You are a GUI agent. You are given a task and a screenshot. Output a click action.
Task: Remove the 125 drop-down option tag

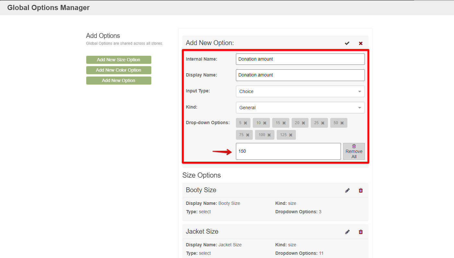tap(291, 135)
